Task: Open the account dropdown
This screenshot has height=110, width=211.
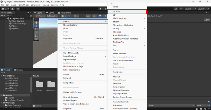Action: click(x=5, y=9)
